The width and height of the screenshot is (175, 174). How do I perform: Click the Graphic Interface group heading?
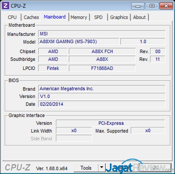(27, 115)
